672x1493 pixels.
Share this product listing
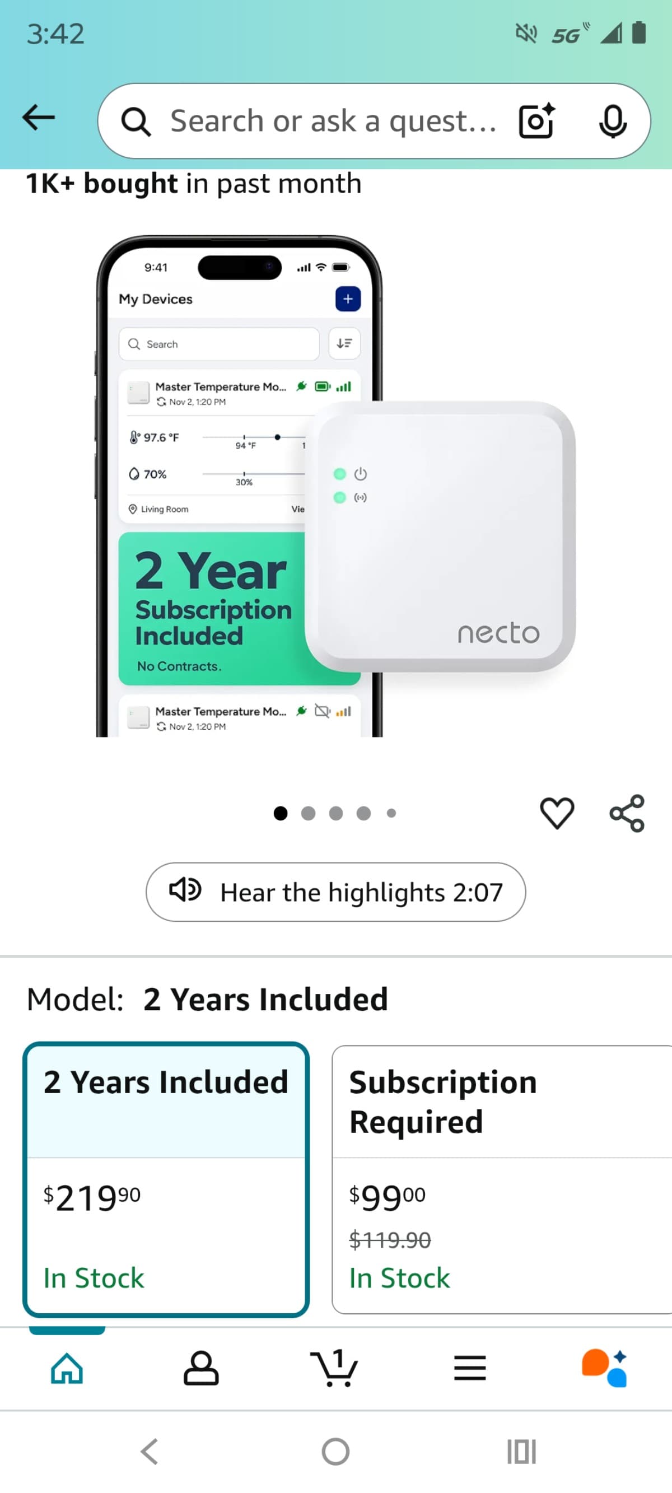(x=627, y=813)
